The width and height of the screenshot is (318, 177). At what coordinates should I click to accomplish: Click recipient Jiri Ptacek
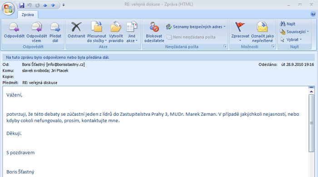pyautogui.click(x=60, y=70)
